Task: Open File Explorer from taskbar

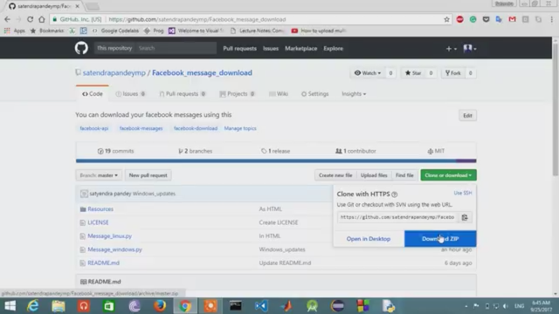Action: tap(59, 306)
